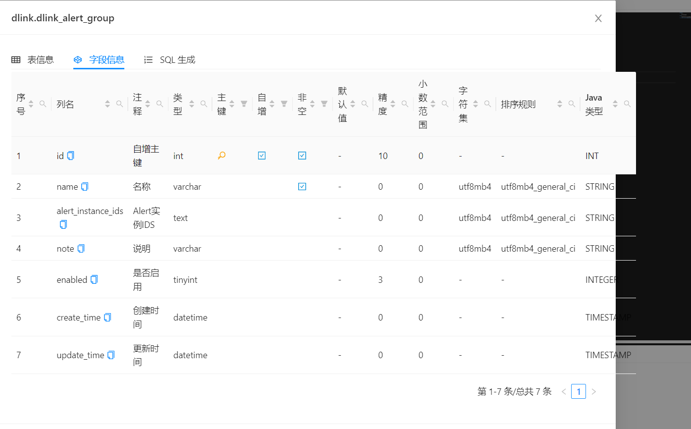Click dlink.dlink_alert_group dialog title
Image resolution: width=691 pixels, height=429 pixels.
(63, 18)
